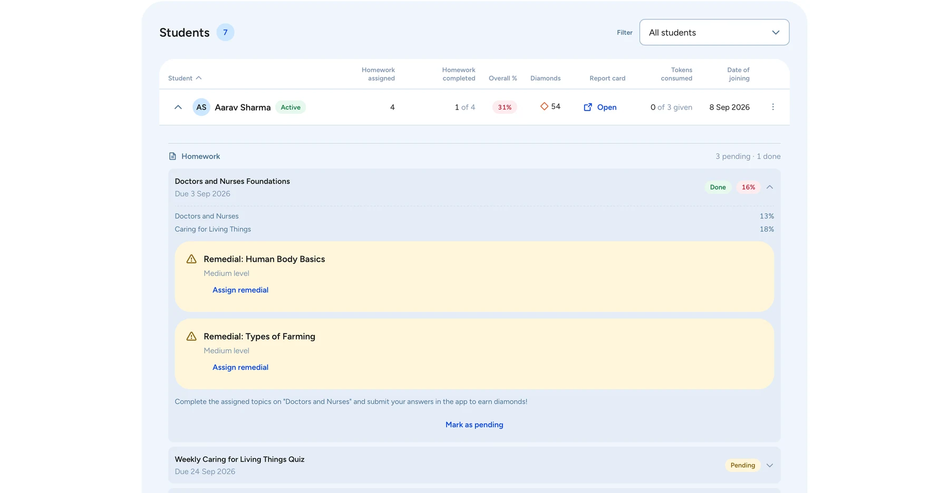Click the Homework assigned column header
Screen dimensions: 949x493
378,74
